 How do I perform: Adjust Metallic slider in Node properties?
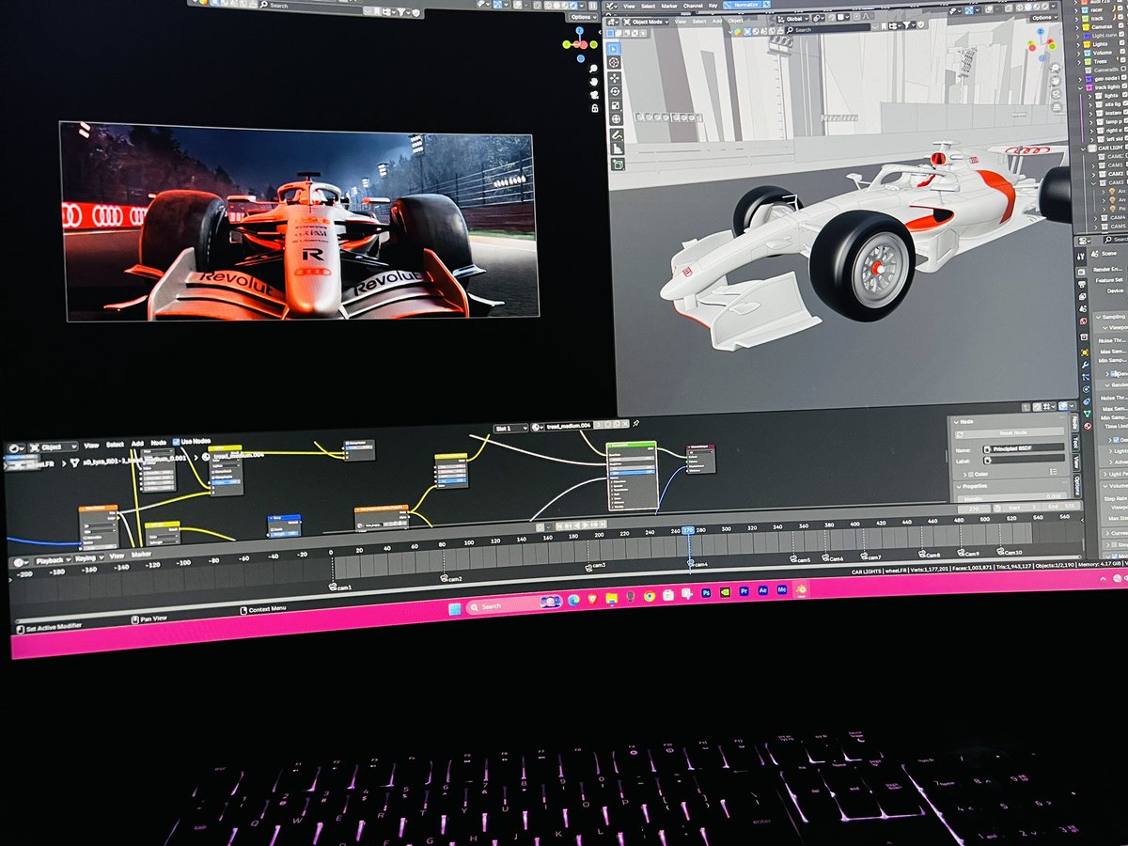click(x=1011, y=496)
